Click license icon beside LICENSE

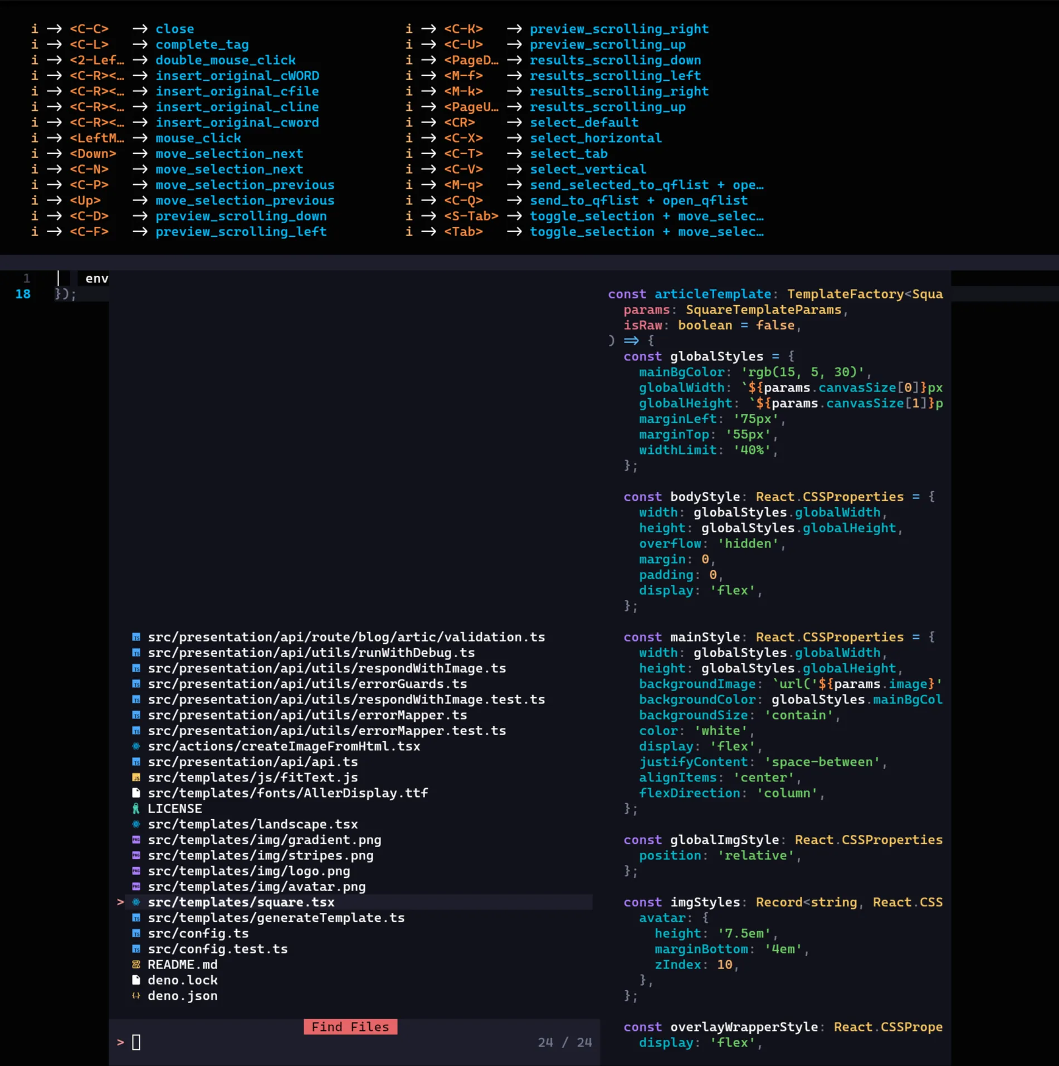(136, 809)
